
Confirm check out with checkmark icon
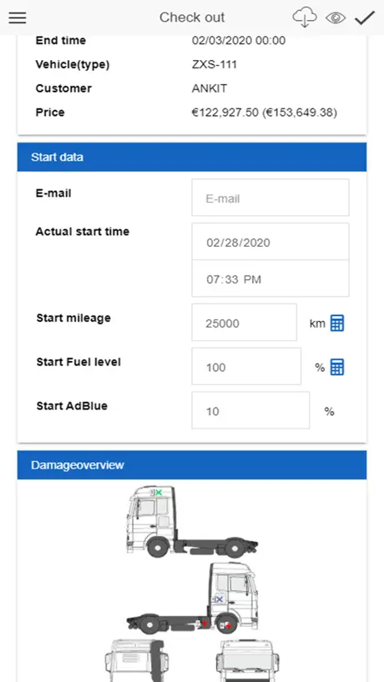pos(365,18)
